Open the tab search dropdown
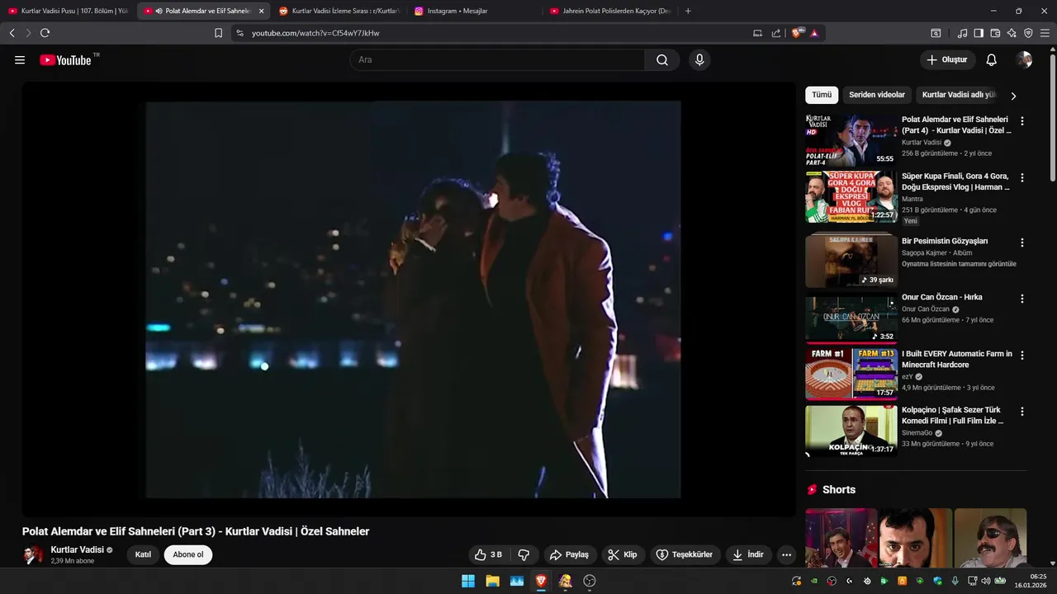The width and height of the screenshot is (1057, 594). click(936, 33)
